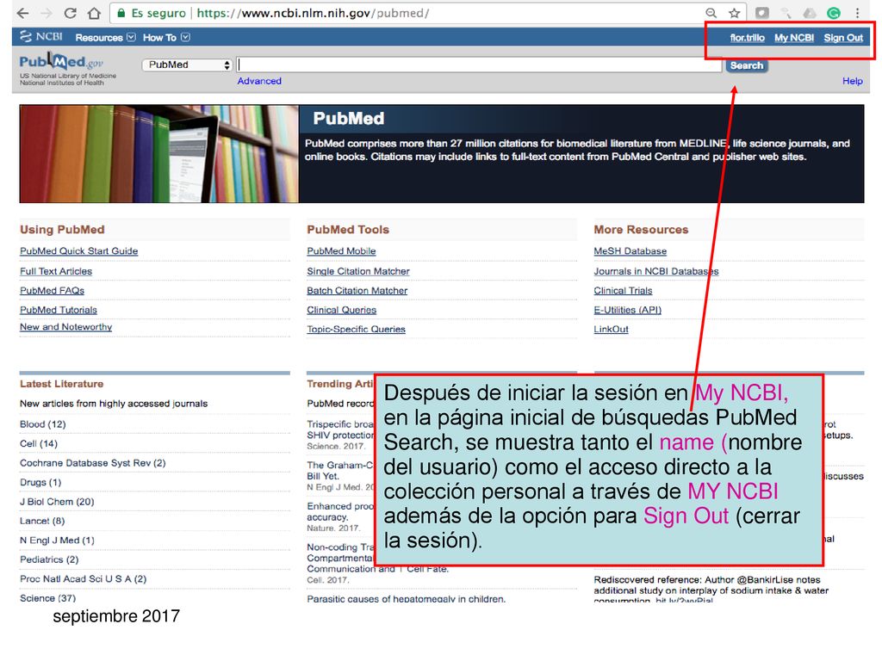Open My NCBI
Image resolution: width=882 pixels, height=661 pixels.
[793, 38]
